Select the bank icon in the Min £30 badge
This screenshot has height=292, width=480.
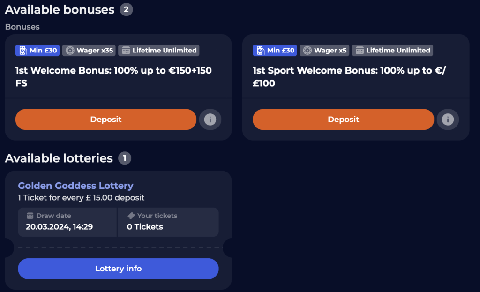(x=24, y=50)
